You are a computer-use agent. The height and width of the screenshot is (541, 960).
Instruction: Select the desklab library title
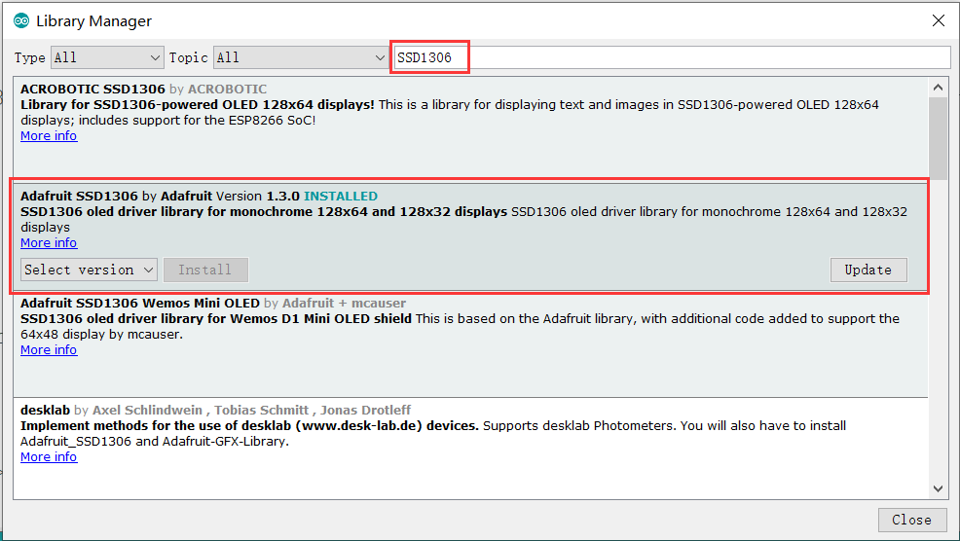[x=46, y=410]
